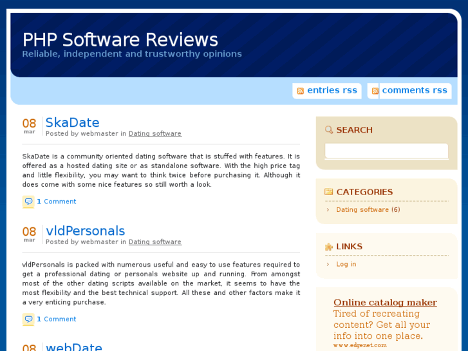This screenshot has height=351, width=468.
Task: Visit www.edgenet.com ad address
Action: [360, 345]
